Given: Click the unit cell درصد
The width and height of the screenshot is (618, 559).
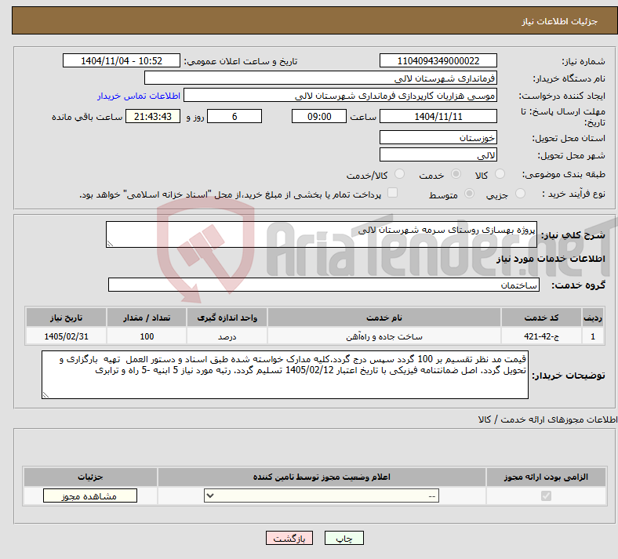Looking at the screenshot, I should (227, 336).
